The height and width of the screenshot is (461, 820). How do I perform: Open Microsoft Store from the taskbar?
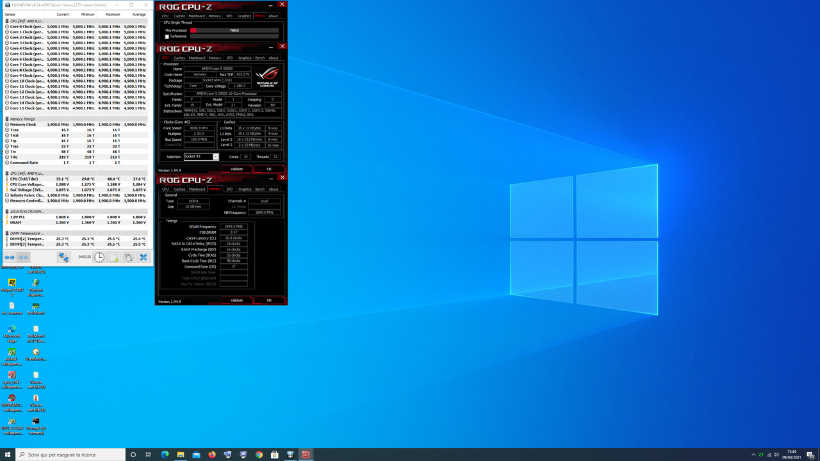(274, 455)
